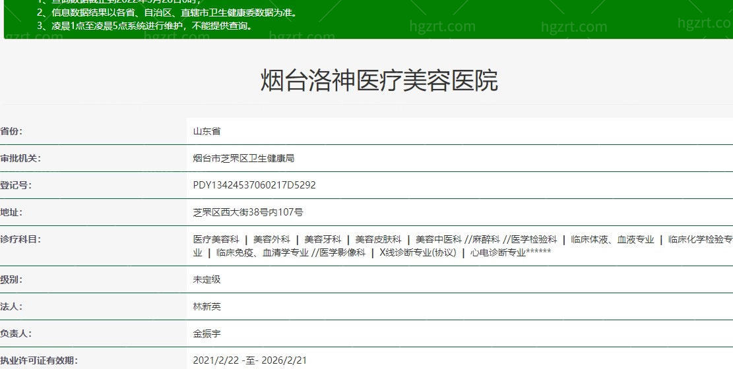
Task: Click the hospital title 烟台洛神医疗美容医院
Action: tap(379, 80)
